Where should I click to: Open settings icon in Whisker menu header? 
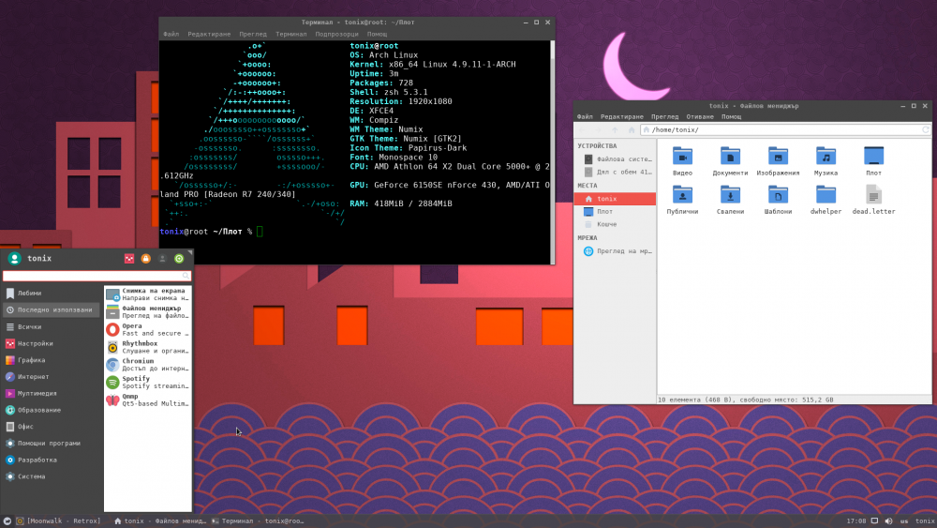pyautogui.click(x=129, y=258)
